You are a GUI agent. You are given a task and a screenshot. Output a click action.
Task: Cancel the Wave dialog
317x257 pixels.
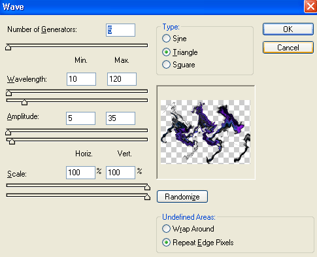[288, 48]
